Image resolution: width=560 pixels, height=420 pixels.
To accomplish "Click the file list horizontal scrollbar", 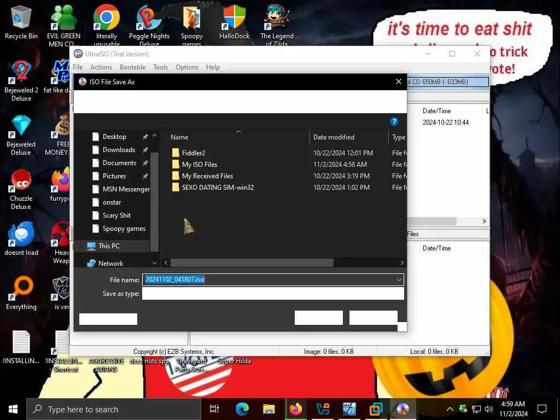I will [252, 263].
